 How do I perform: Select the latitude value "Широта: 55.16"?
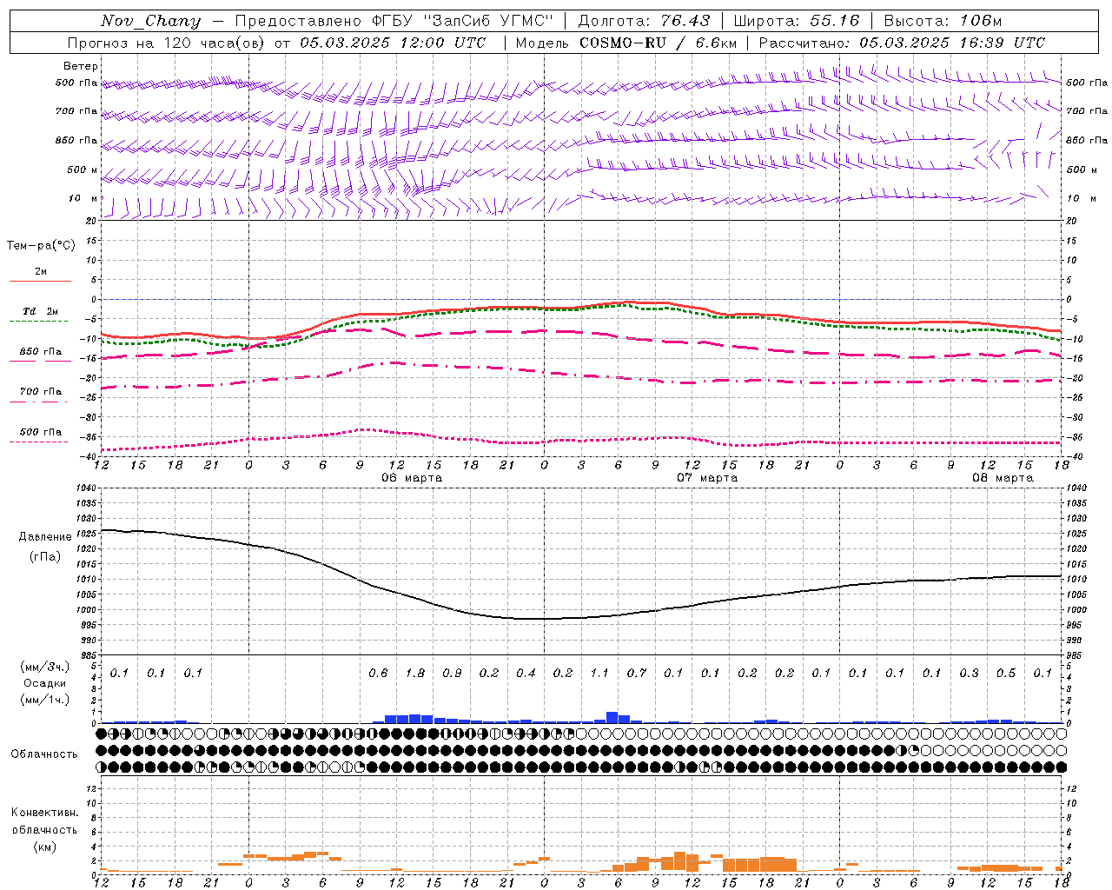click(x=797, y=21)
